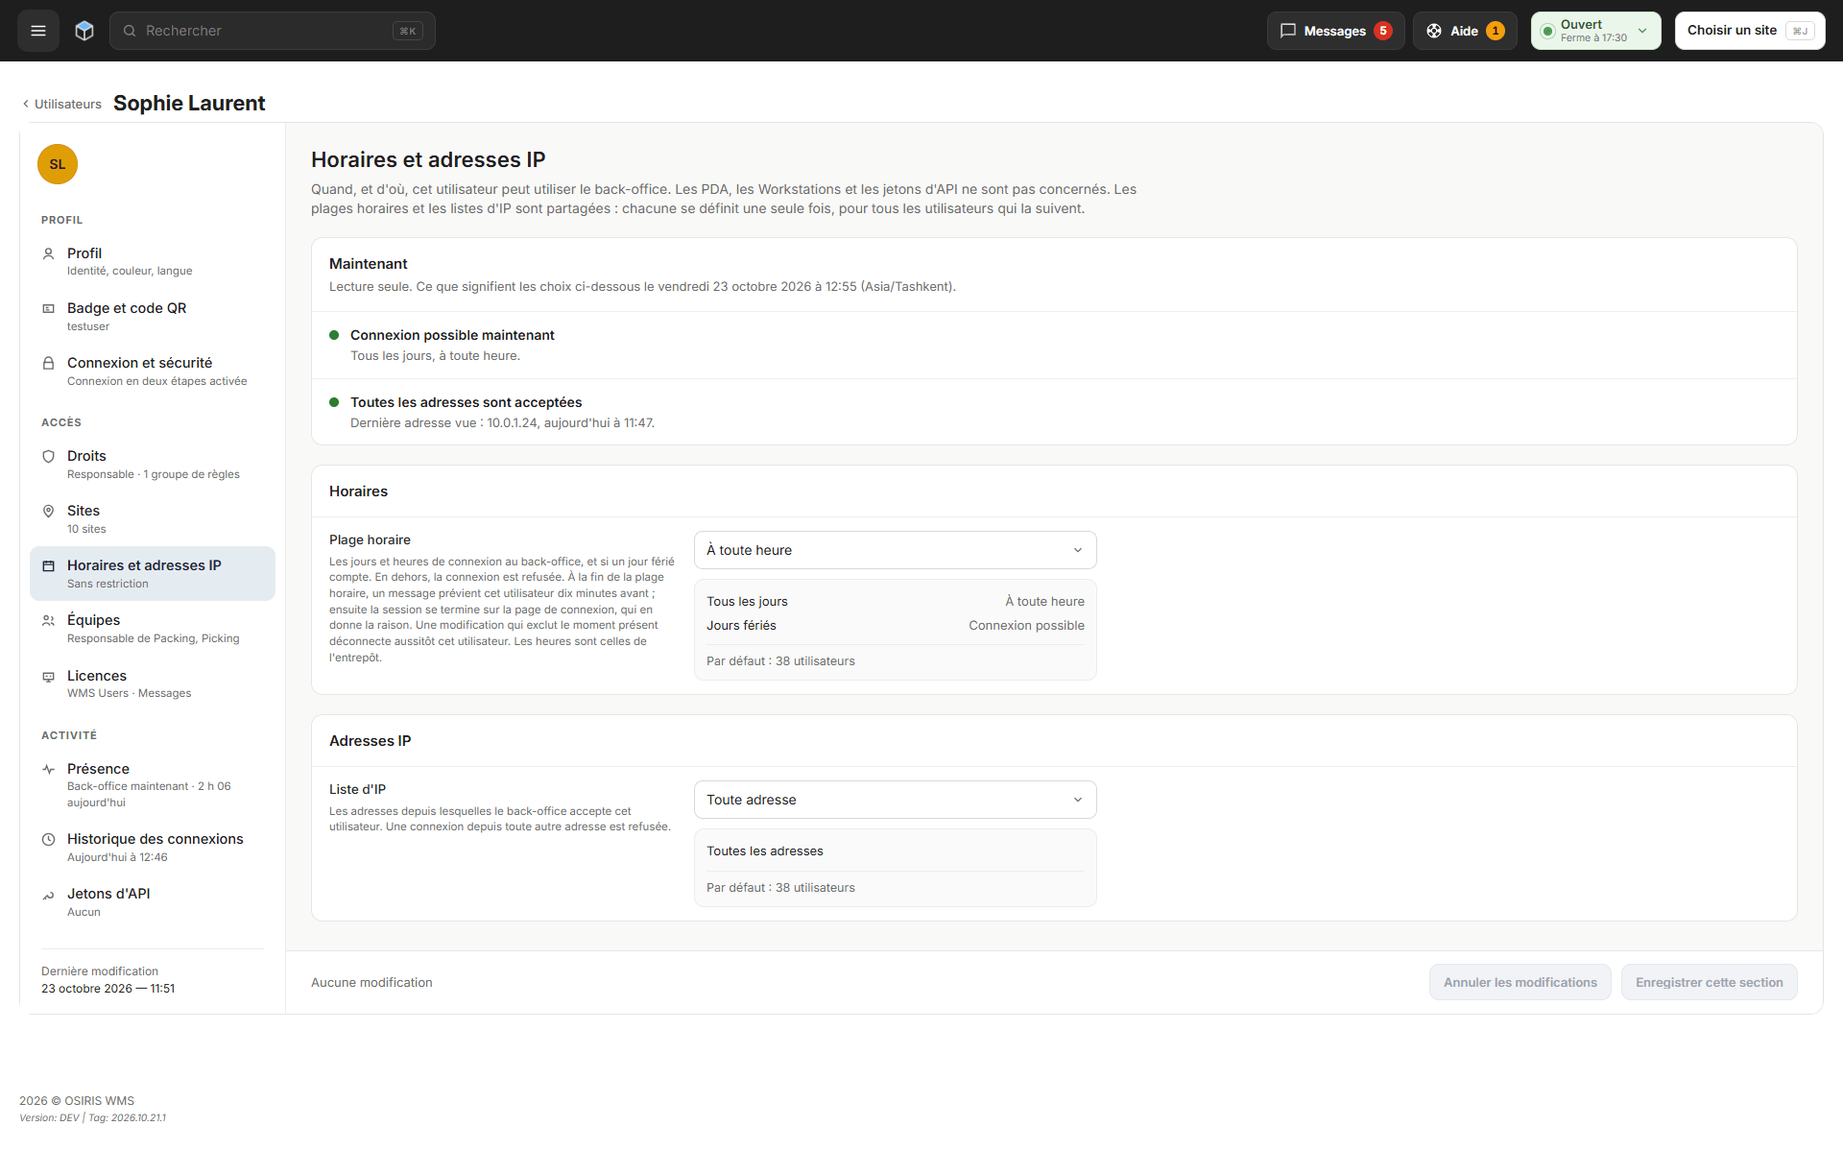Click 'Toutes les adresses' text
This screenshot has height=1150, width=1843.
pos(765,851)
